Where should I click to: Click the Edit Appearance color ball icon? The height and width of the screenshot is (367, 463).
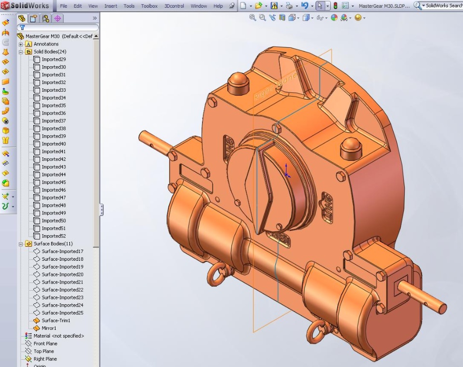(x=334, y=18)
